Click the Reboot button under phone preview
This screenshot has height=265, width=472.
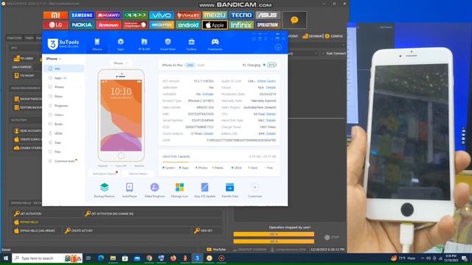[103, 166]
